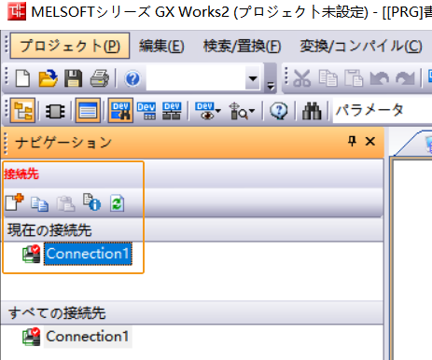Copy with the toolbar copy icon

coord(327,78)
